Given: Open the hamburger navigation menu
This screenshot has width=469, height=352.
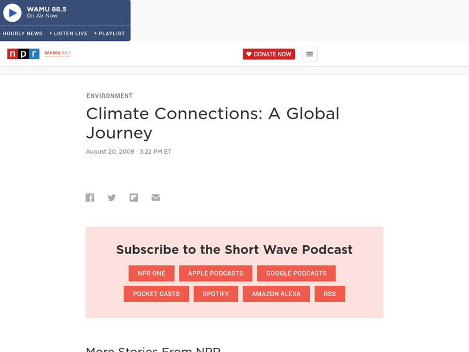Looking at the screenshot, I should click(x=309, y=53).
